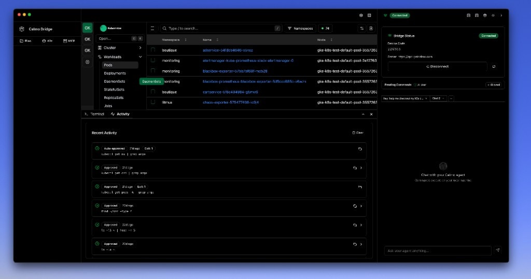Screen dimensions: 531x279
Task: Collapse the agent panel with right chevron
Action: click(501, 16)
